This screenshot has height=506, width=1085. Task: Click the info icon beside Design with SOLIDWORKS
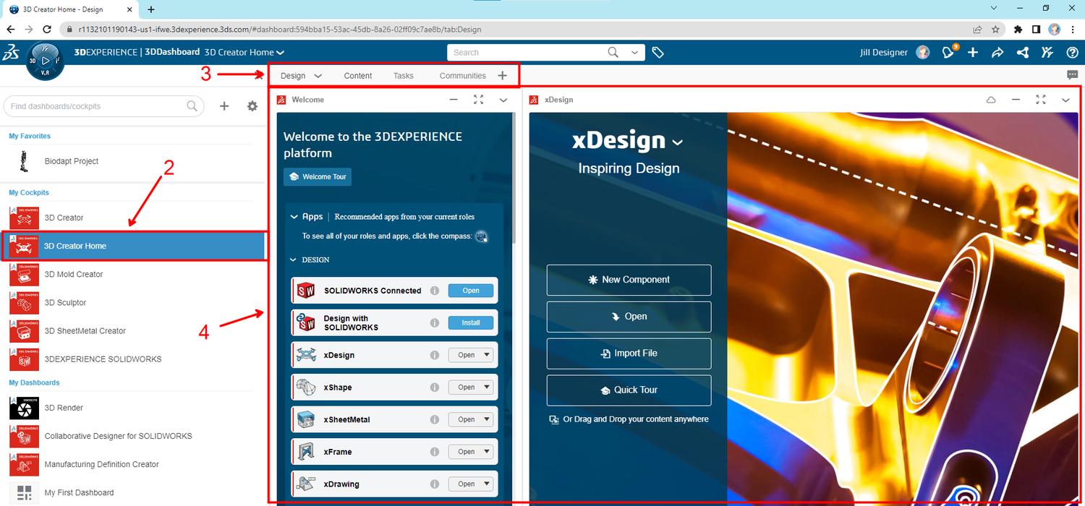tap(434, 322)
